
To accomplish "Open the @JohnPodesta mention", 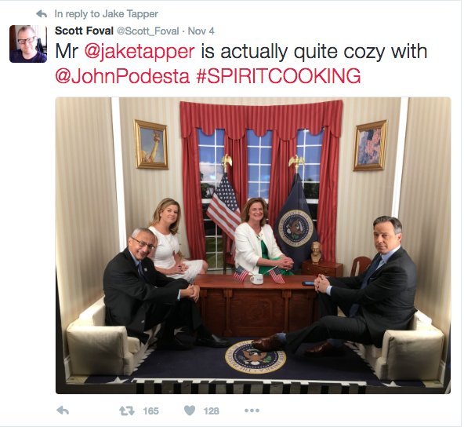I will (122, 76).
